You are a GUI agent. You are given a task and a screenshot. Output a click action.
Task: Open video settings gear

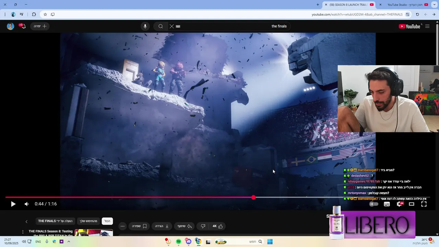click(399, 204)
